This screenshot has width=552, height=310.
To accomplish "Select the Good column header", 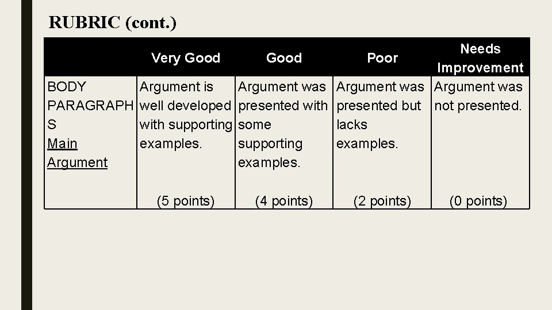I will point(283,57).
